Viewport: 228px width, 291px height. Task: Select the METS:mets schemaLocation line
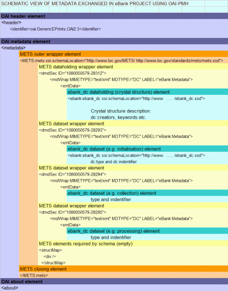click(122, 61)
